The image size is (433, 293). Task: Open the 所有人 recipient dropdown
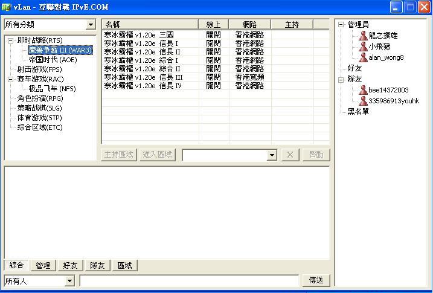point(69,281)
